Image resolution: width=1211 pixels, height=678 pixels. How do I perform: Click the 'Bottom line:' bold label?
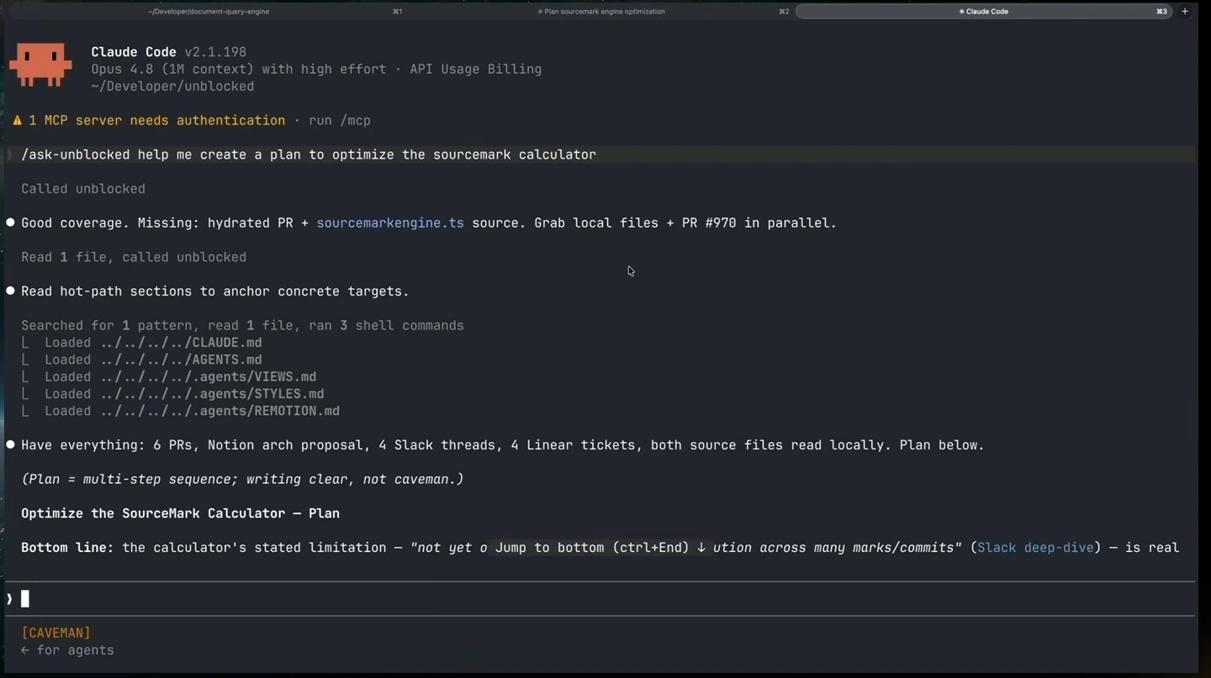point(67,548)
